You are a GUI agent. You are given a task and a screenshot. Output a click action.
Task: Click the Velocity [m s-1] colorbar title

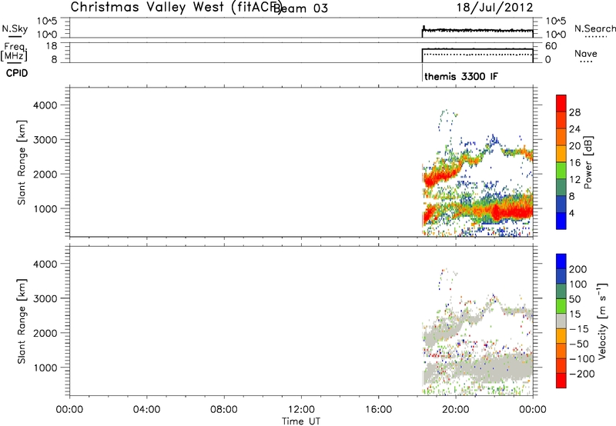pyautogui.click(x=602, y=321)
